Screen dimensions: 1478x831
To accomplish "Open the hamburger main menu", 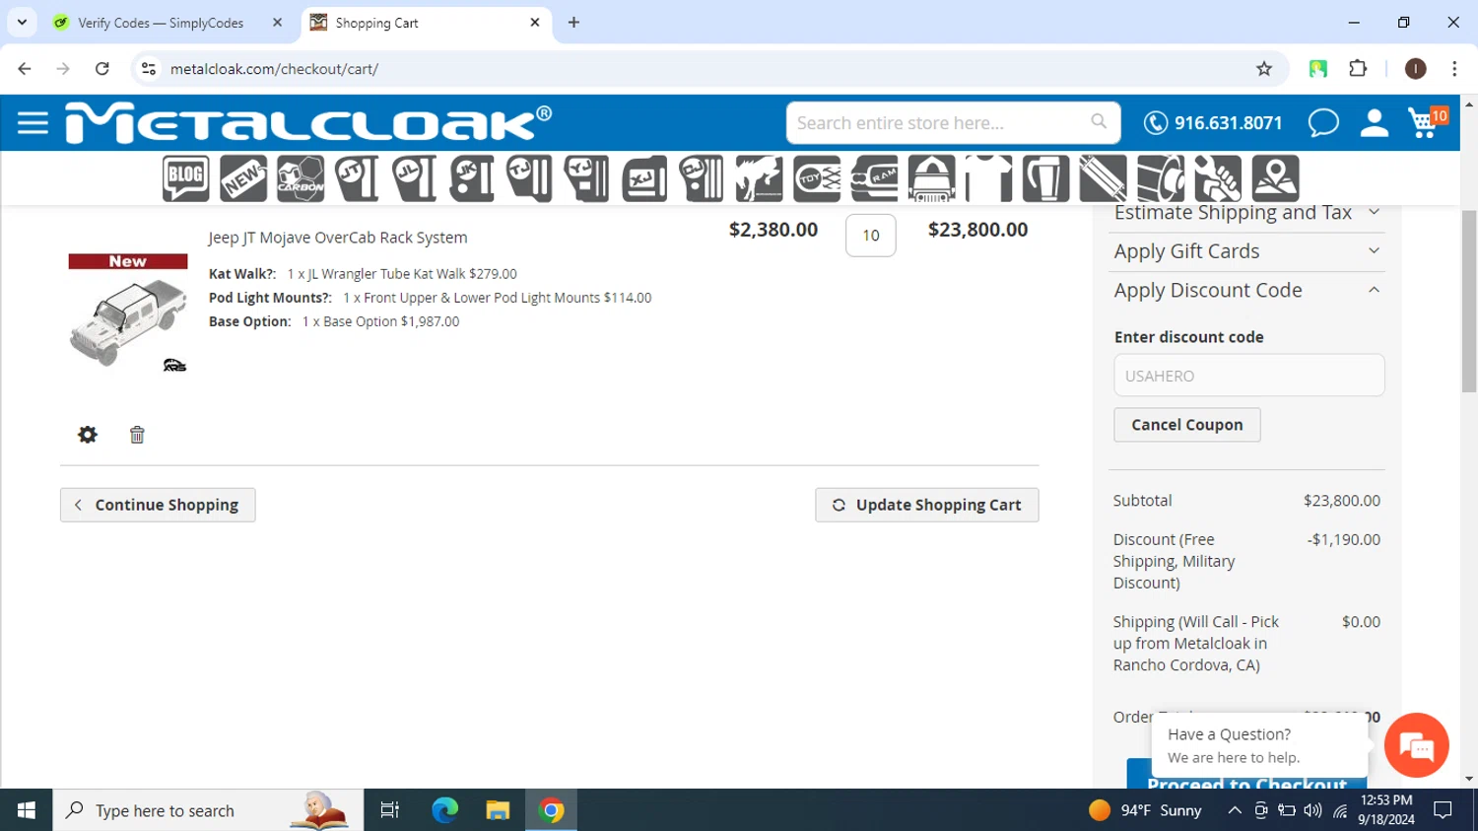I will [33, 123].
